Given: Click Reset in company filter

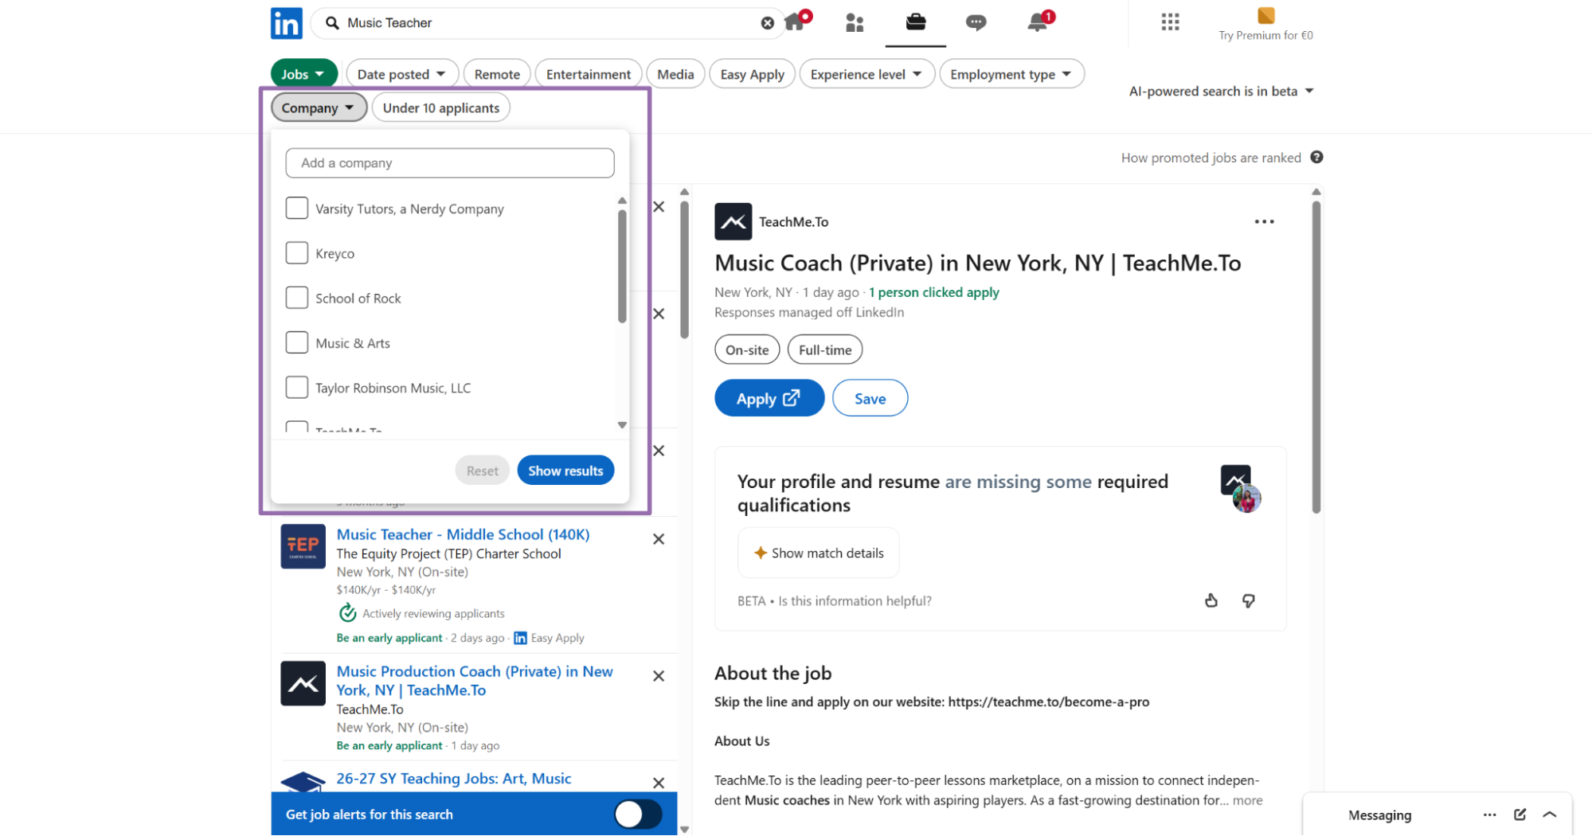Looking at the screenshot, I should 482,471.
